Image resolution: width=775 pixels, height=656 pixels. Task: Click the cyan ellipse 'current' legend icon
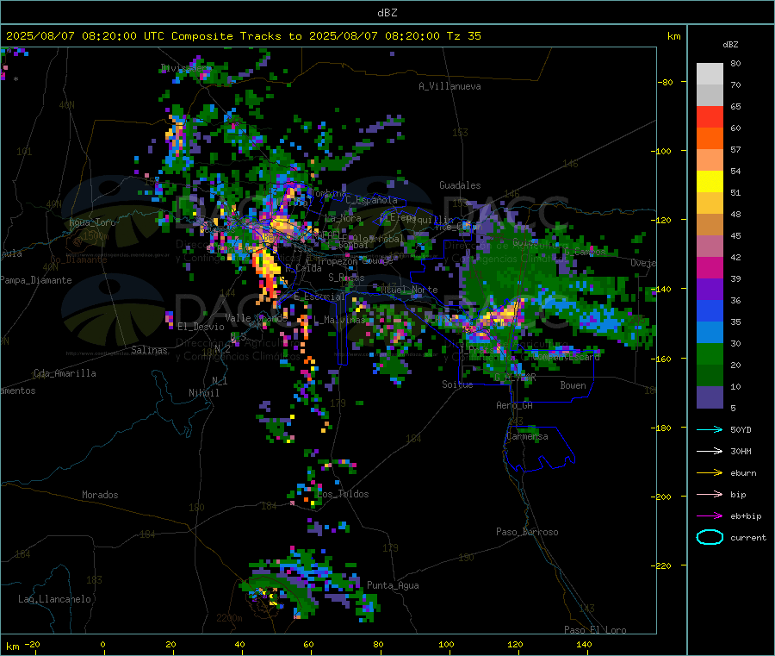(710, 537)
